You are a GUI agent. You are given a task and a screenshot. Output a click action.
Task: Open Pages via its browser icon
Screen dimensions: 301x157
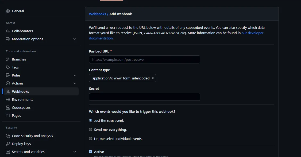click(x=8, y=115)
